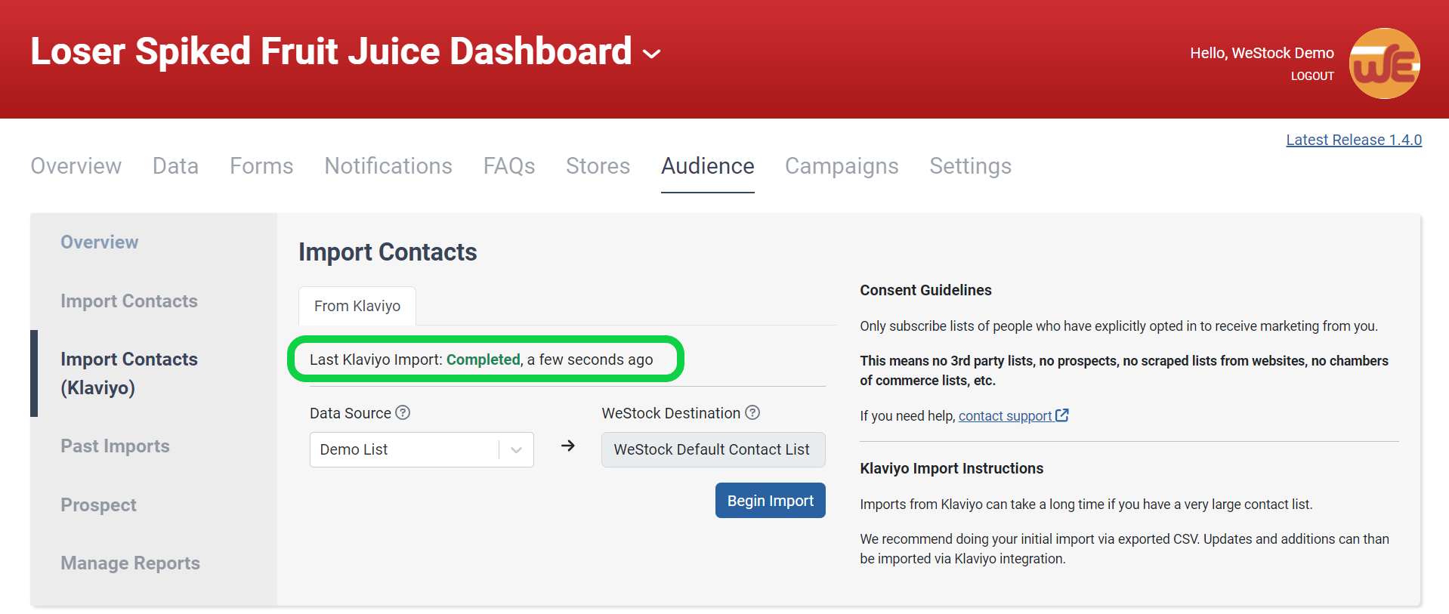The width and height of the screenshot is (1449, 614).
Task: Click the Demo List dropdown chevron arrow
Action: coord(517,450)
